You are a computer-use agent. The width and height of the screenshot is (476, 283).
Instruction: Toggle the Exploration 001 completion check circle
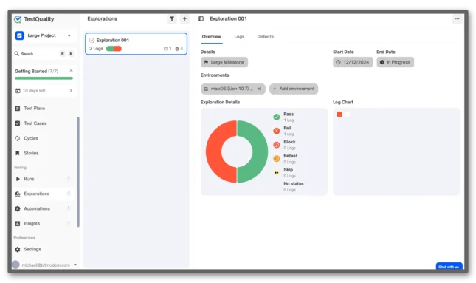(x=92, y=40)
